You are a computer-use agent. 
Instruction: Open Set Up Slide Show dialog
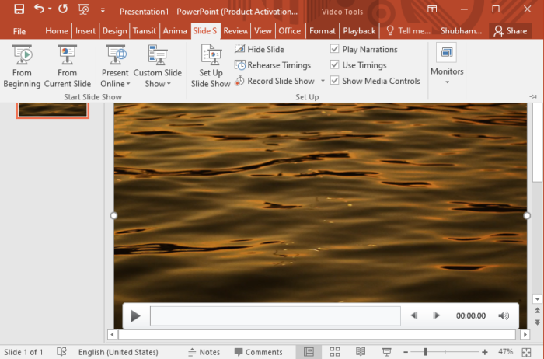click(211, 66)
